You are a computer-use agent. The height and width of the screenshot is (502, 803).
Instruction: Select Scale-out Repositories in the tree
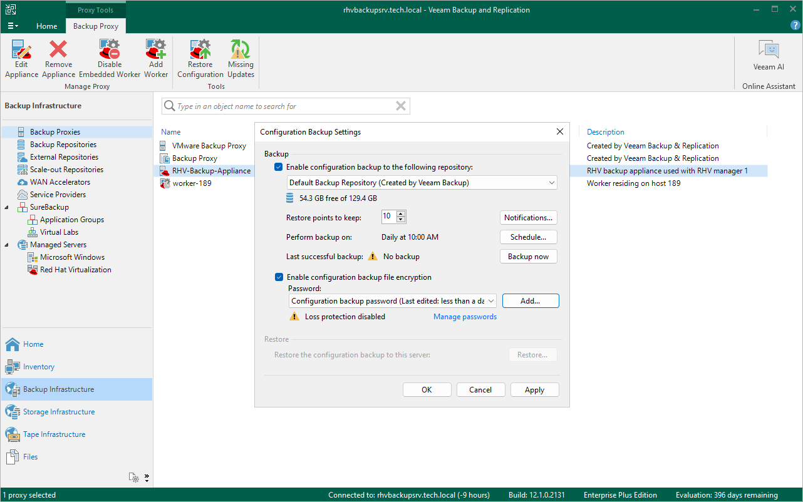click(66, 170)
